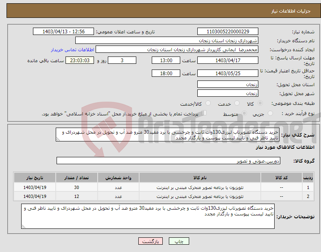
Task: Click the واحد شمارش column header
Action: coord(118,178)
